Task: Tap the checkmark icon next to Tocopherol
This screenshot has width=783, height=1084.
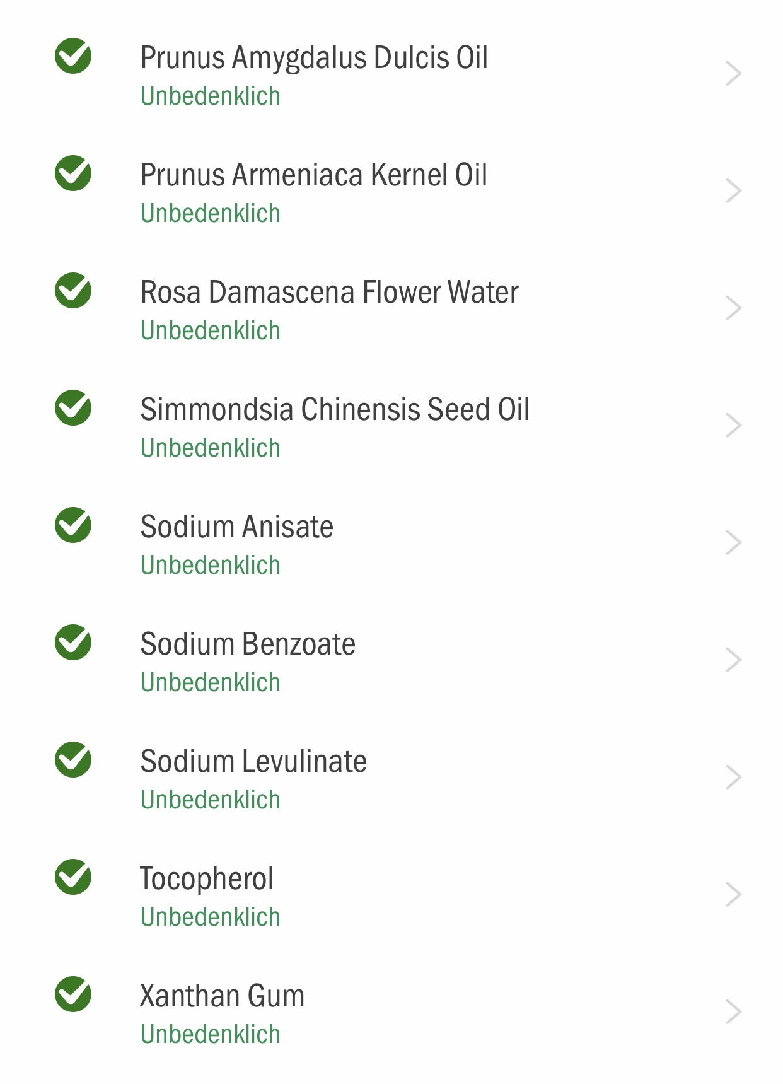Action: [73, 877]
